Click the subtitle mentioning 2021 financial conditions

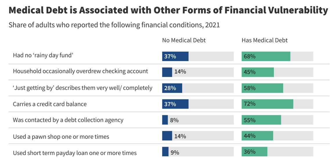(114, 25)
